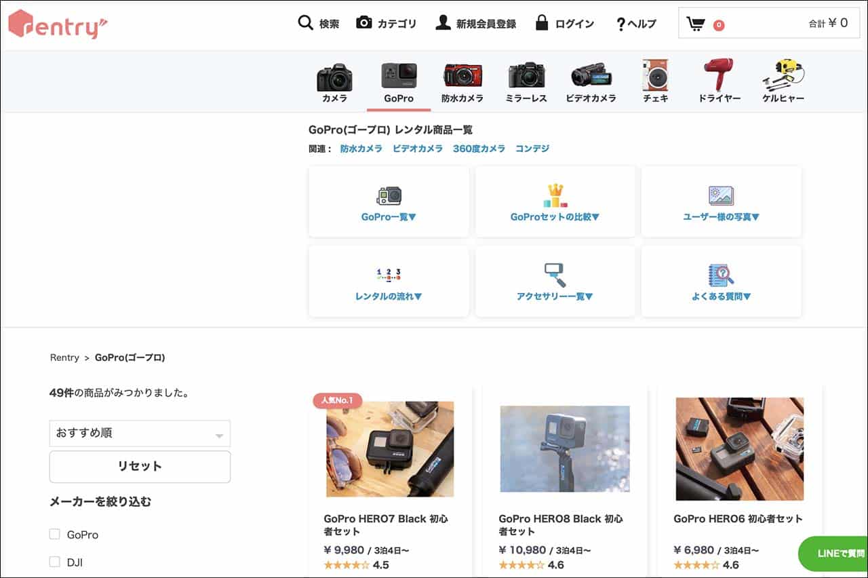Check the DJI maker checkbox

click(x=55, y=562)
